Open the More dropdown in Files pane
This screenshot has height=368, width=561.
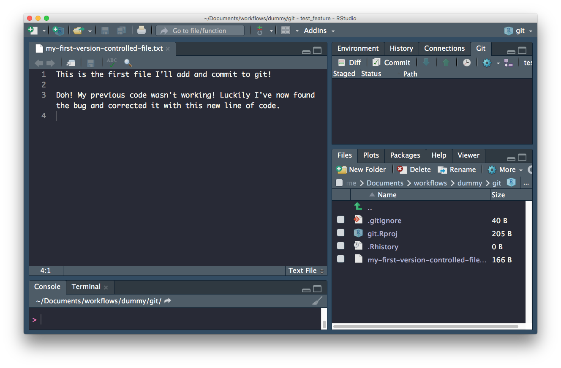tap(505, 169)
